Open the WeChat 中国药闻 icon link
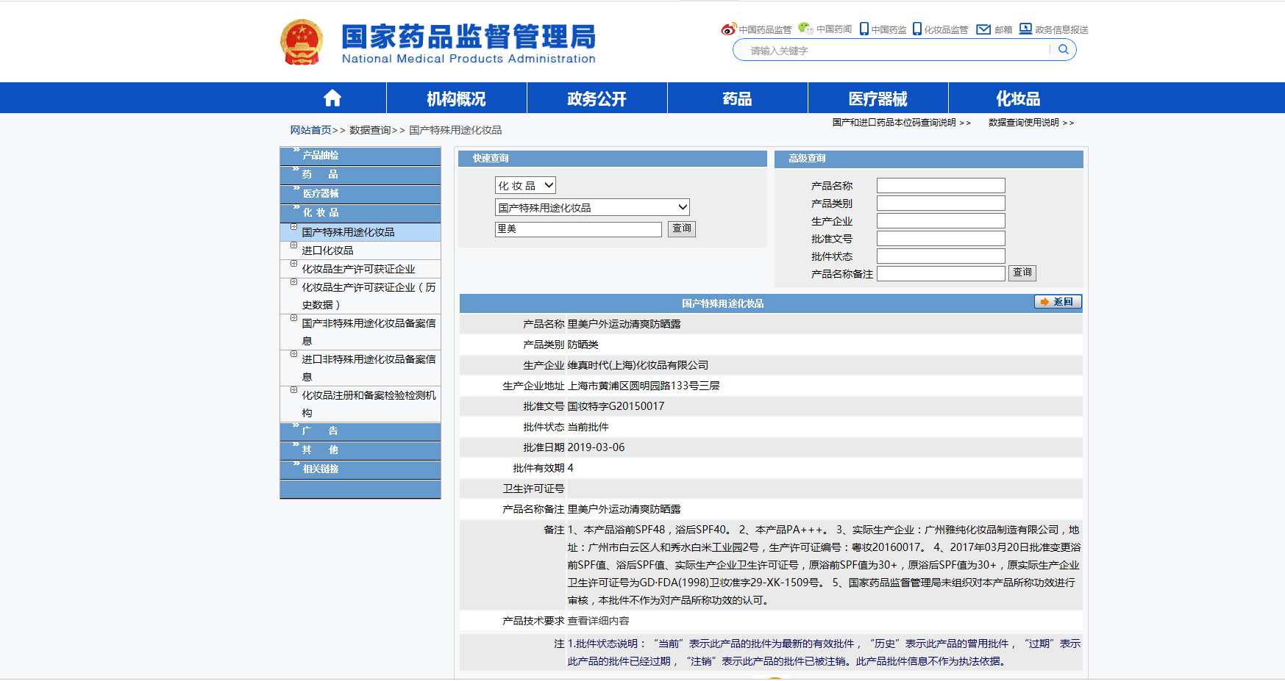1285x681 pixels. [x=805, y=29]
